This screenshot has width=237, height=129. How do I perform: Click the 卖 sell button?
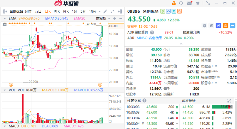click(225, 26)
